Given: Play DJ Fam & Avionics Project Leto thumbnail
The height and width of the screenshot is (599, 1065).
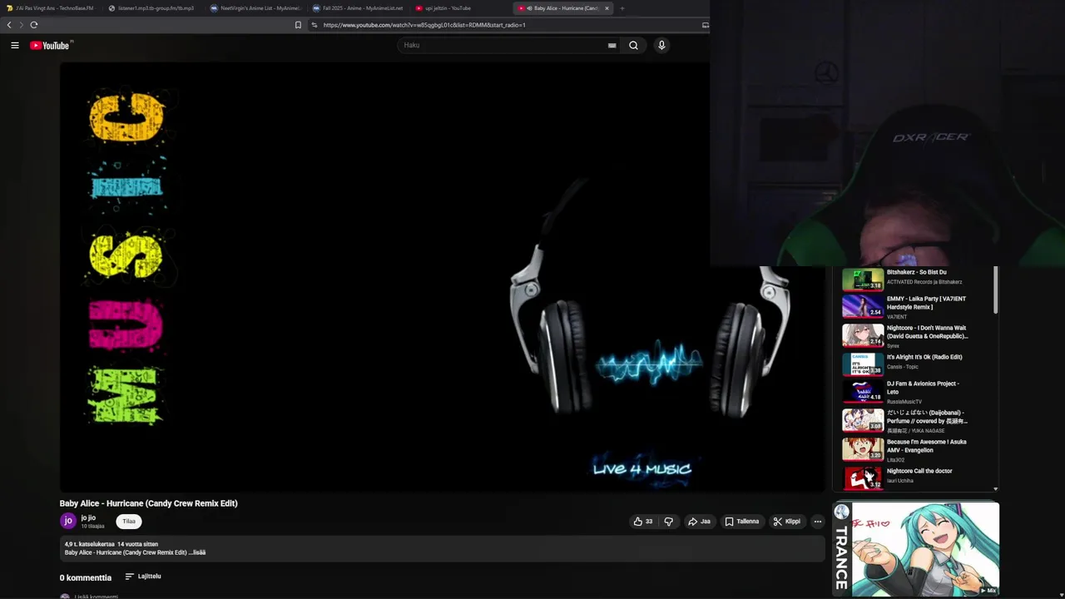Looking at the screenshot, I should (x=863, y=391).
